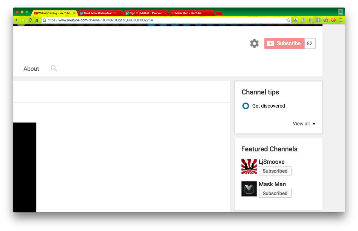
Task: Close the MathXL Pearson tab
Action: (166, 13)
